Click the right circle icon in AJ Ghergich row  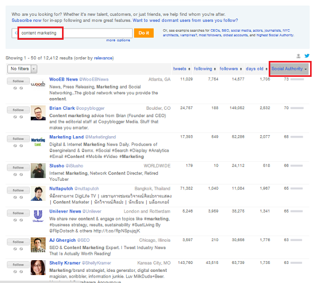coord(21,249)
